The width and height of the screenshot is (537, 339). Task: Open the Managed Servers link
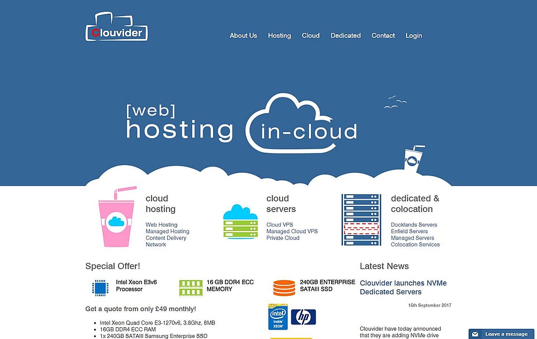tap(412, 238)
